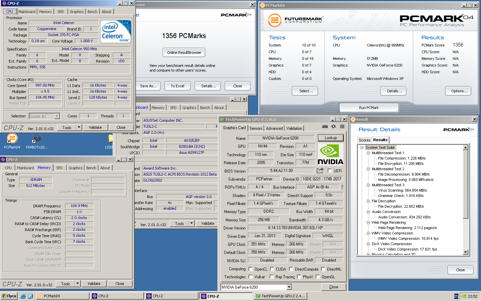
Task: Click Lookup button in GPU-Z
Action: 331,138
